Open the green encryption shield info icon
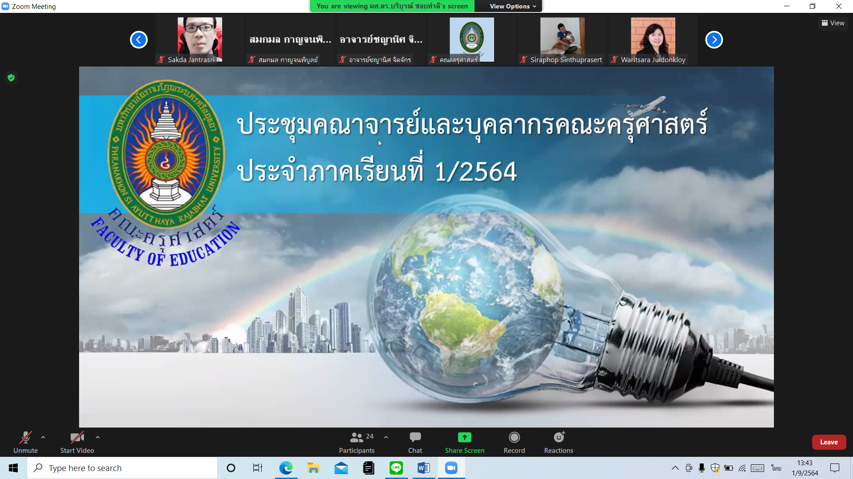 point(11,78)
